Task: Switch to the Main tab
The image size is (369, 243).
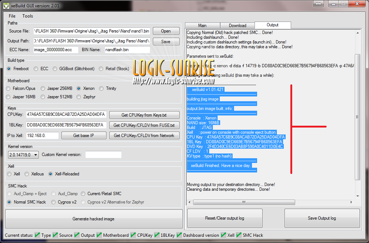Action: (202, 26)
